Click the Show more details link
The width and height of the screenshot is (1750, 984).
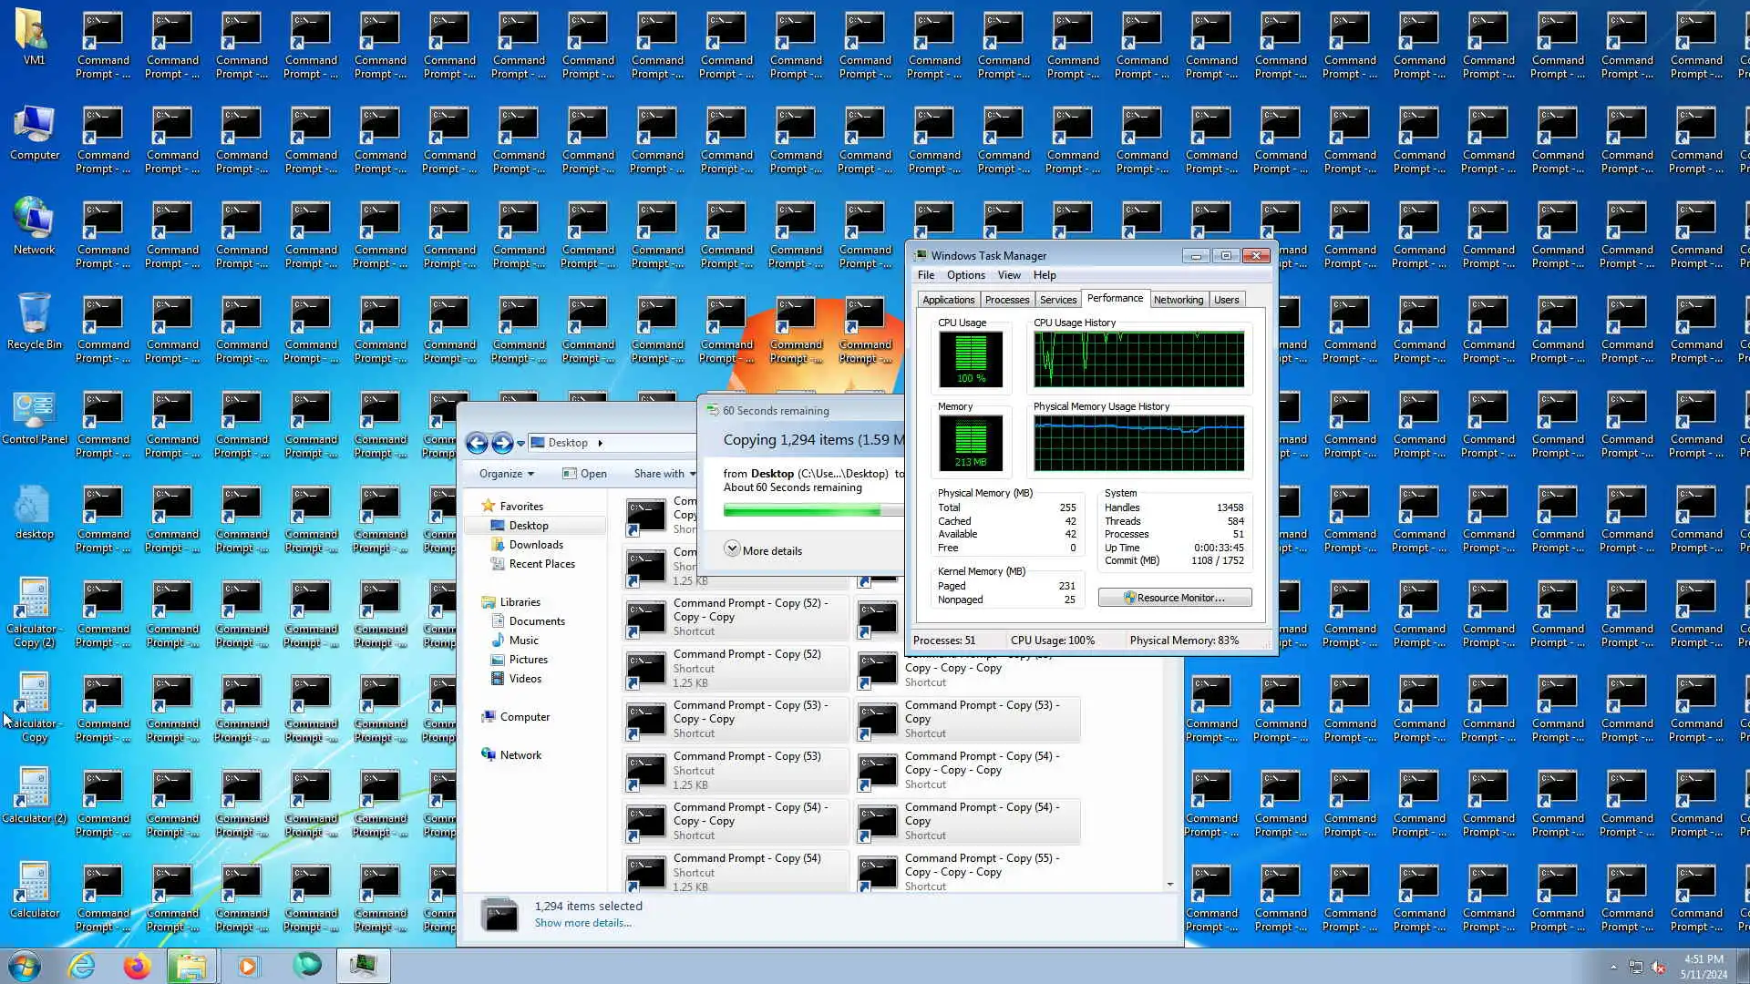pos(582,923)
